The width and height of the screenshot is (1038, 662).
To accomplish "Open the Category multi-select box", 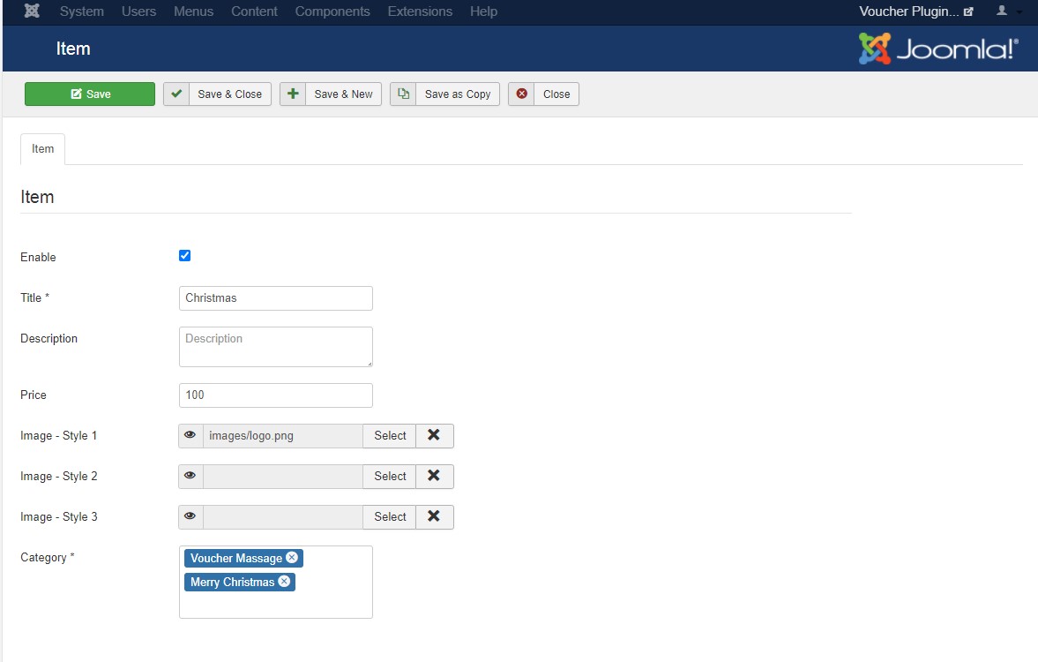I will 275,582.
